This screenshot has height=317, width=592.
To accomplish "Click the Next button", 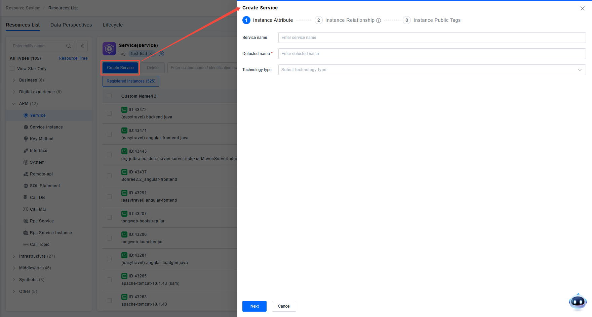I will click(254, 306).
